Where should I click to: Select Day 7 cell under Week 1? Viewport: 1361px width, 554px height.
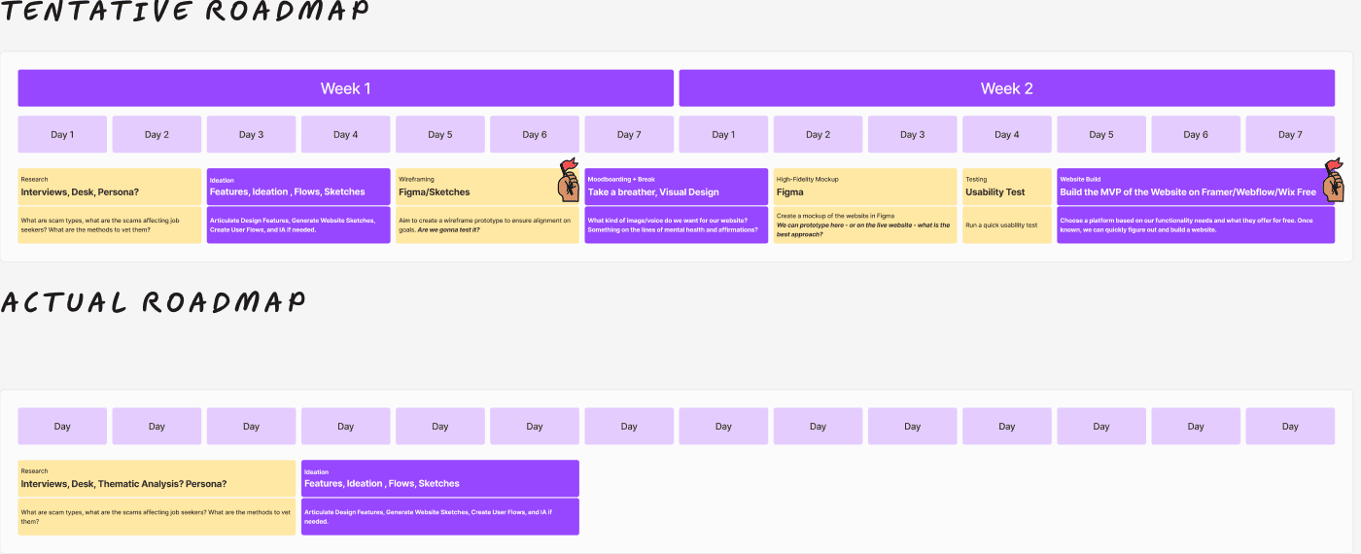point(629,135)
